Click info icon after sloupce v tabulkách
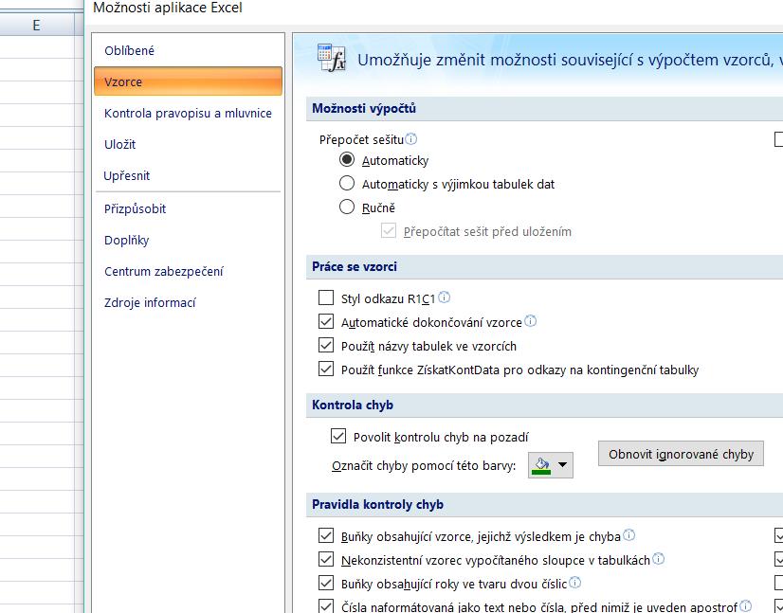Image resolution: width=783 pixels, height=613 pixels. click(659, 559)
